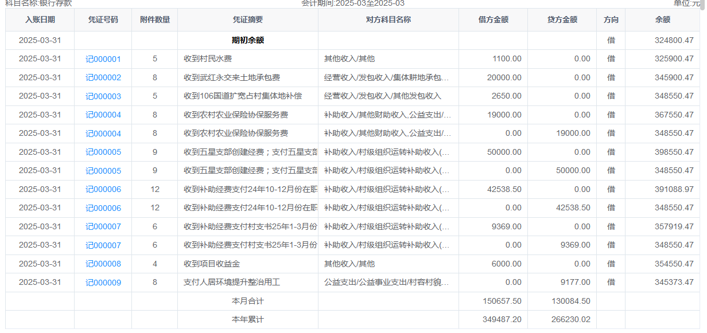Click the 本年累计 summary row label
Screen dimensions: 707x333
[x=248, y=320]
